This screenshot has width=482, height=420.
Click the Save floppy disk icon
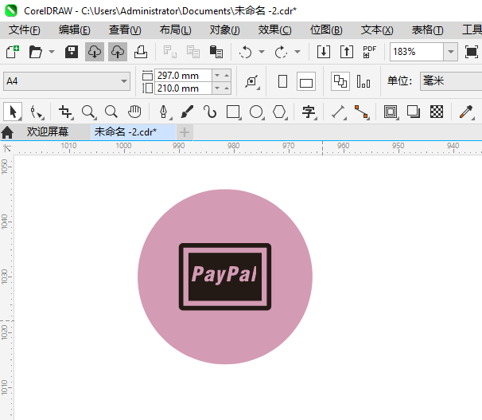pyautogui.click(x=72, y=52)
